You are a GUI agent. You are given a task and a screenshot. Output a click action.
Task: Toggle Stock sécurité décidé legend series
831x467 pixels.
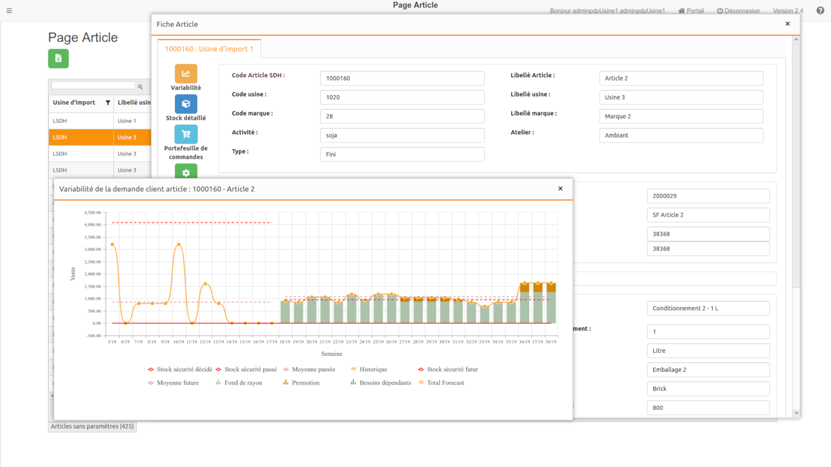179,369
